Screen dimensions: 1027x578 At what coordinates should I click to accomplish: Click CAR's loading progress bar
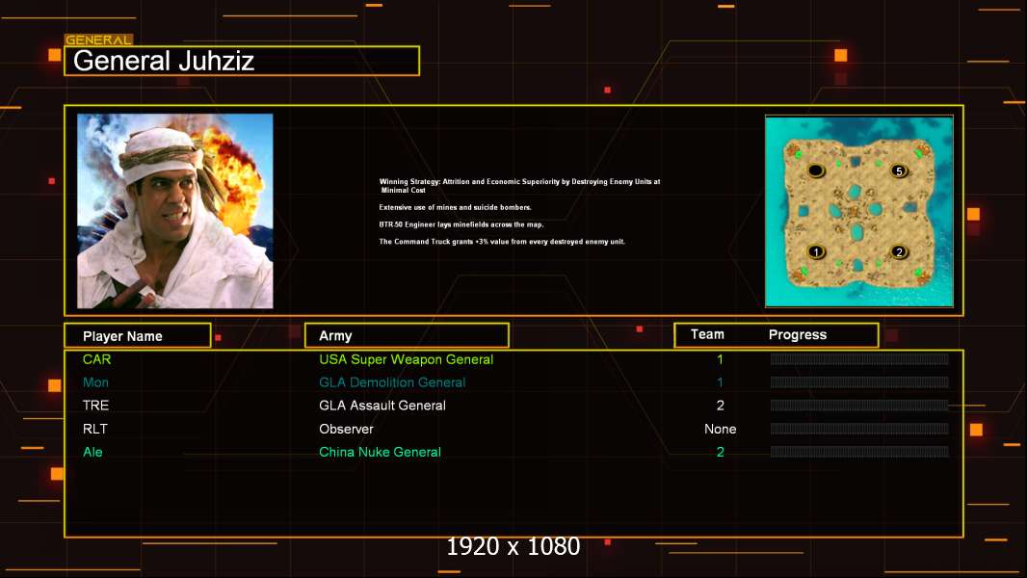tap(859, 358)
